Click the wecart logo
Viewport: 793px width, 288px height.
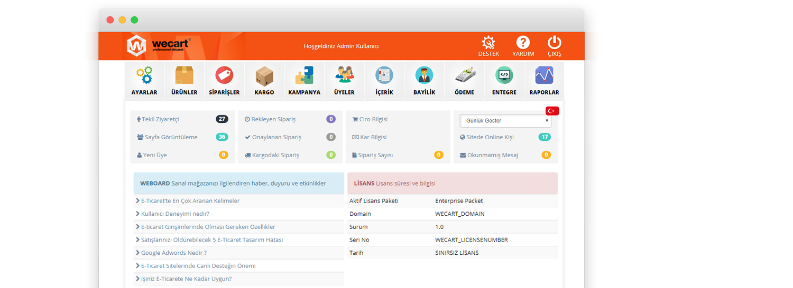[x=159, y=45]
